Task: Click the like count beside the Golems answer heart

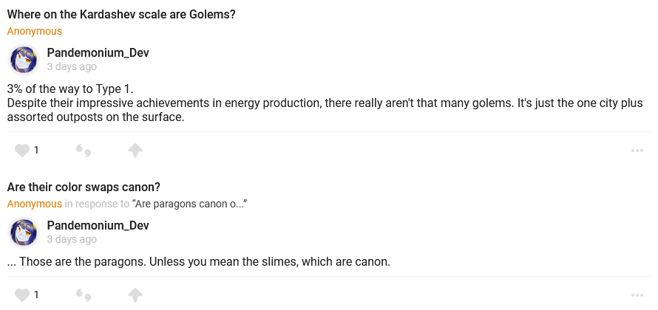Action: click(x=36, y=151)
